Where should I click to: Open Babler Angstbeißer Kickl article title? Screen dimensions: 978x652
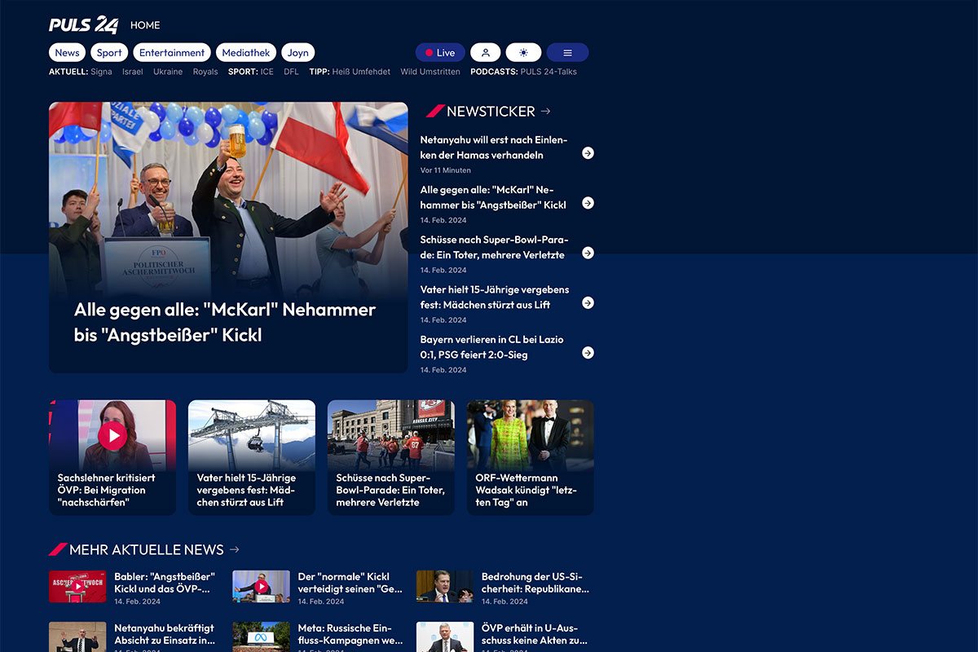click(165, 582)
